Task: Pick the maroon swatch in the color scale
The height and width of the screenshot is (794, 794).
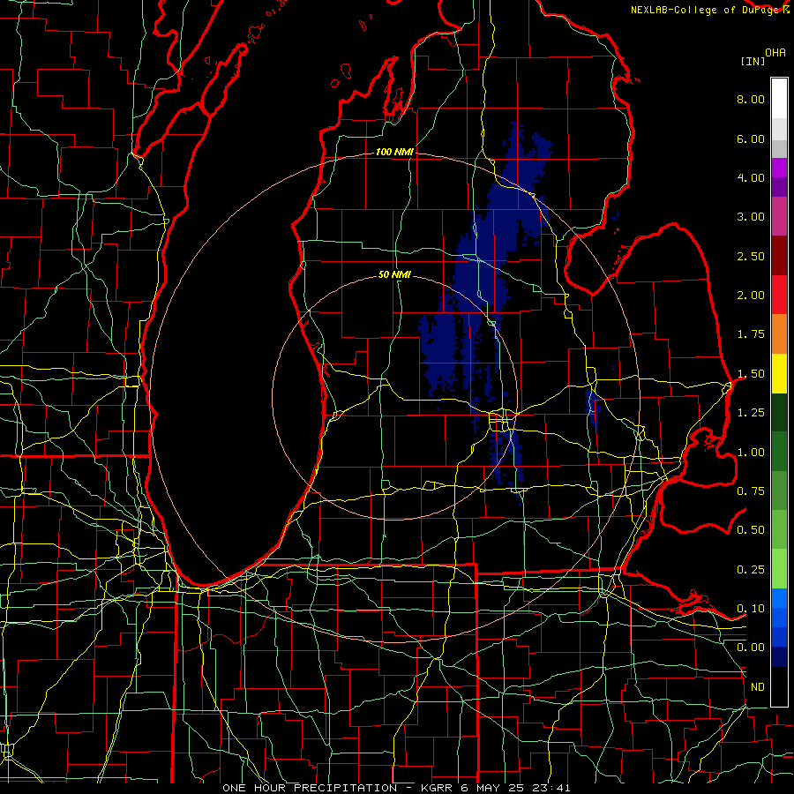Action: click(779, 256)
